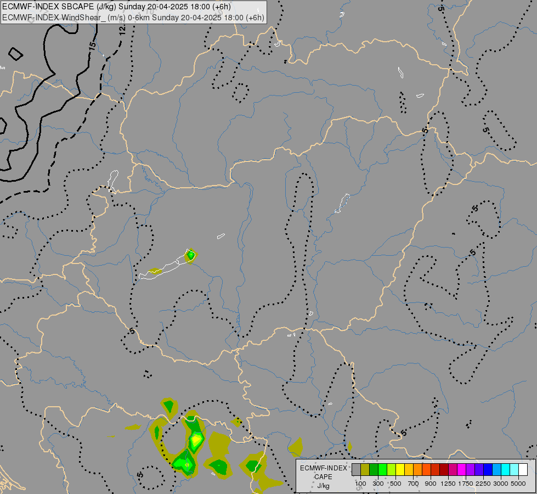Click the pale cyan legend swatch

515,469
